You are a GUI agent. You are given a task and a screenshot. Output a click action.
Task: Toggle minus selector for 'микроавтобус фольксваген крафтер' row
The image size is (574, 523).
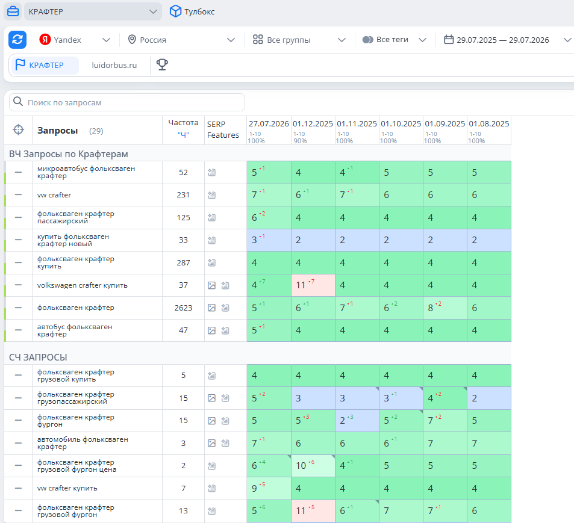(x=18, y=172)
